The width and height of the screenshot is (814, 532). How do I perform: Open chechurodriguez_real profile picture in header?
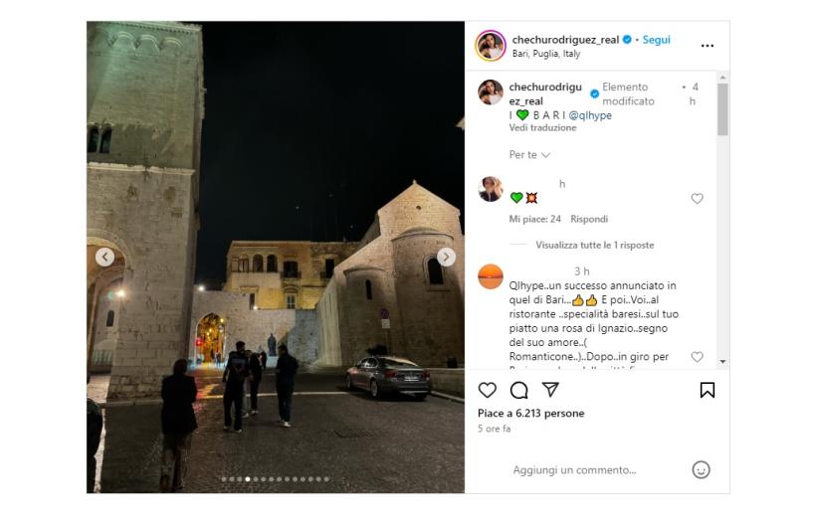491,46
